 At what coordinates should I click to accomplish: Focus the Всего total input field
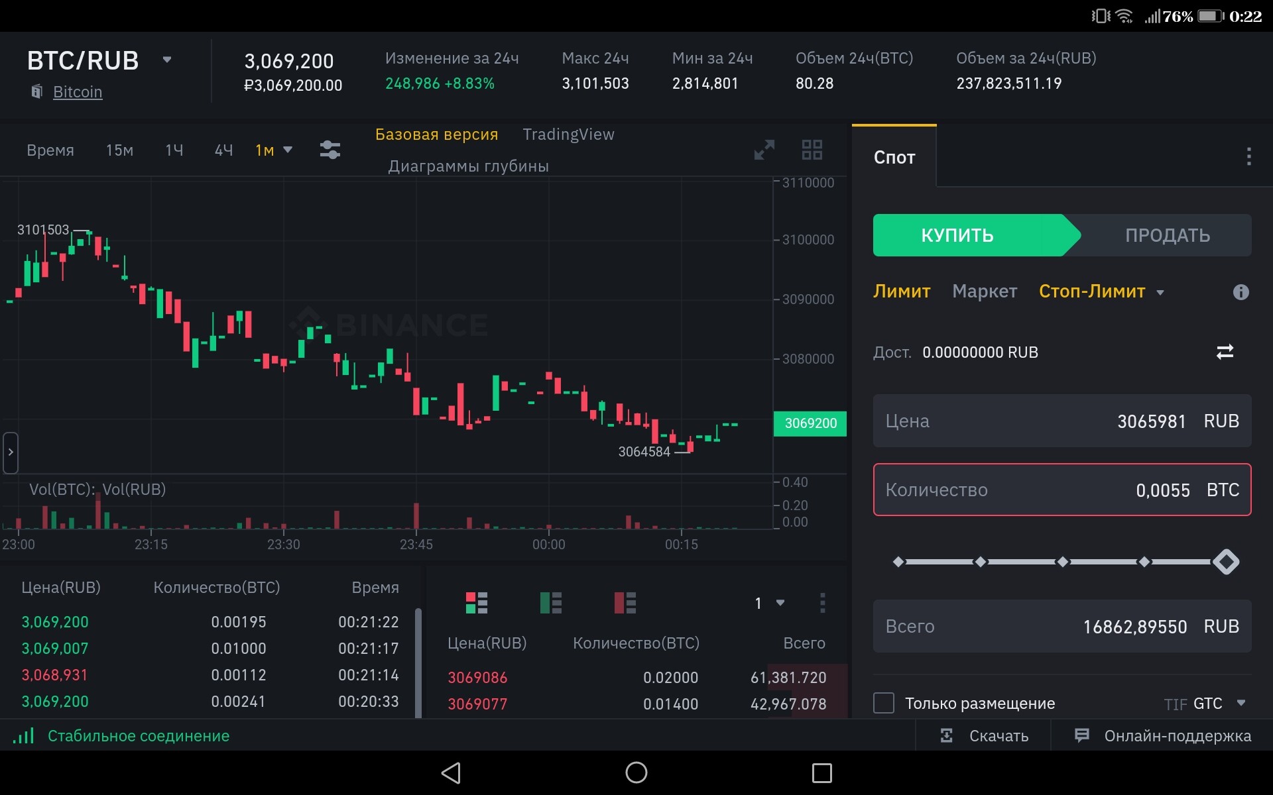point(1062,626)
